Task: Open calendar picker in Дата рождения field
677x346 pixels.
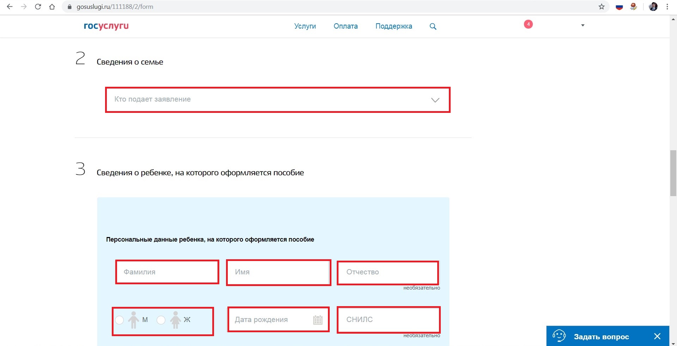Action: pos(318,320)
